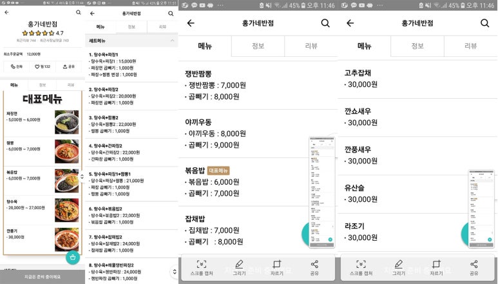Tap 그리기 pencil on the 쟁반짬뽕 screen toolbar

tap(239, 267)
